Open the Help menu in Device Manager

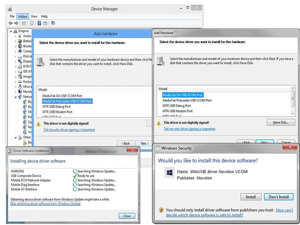click(44, 16)
